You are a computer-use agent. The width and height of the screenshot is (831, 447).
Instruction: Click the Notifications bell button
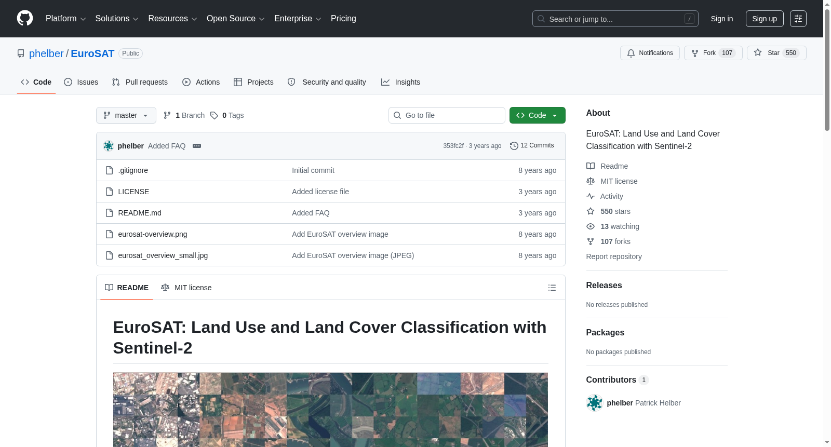click(x=650, y=53)
